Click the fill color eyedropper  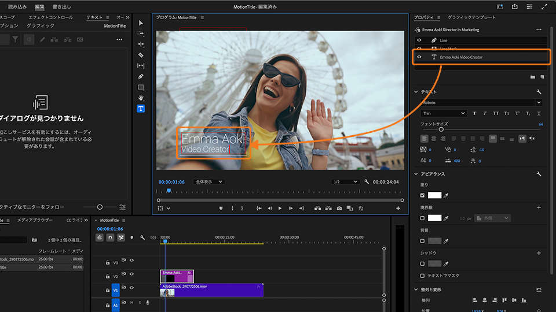coord(446,195)
